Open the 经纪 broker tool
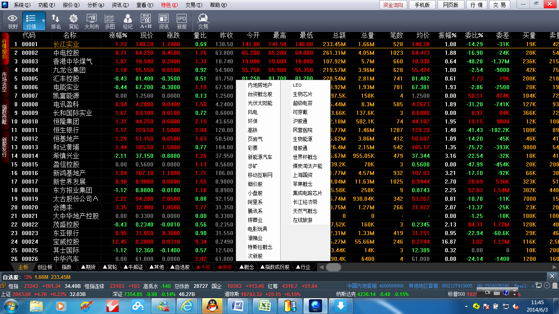 (128, 21)
